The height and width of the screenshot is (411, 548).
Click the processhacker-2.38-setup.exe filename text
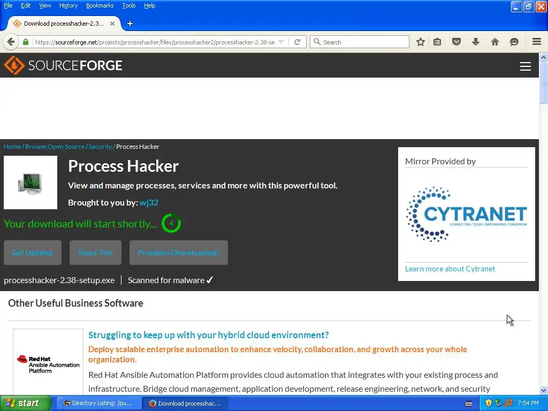pos(59,280)
